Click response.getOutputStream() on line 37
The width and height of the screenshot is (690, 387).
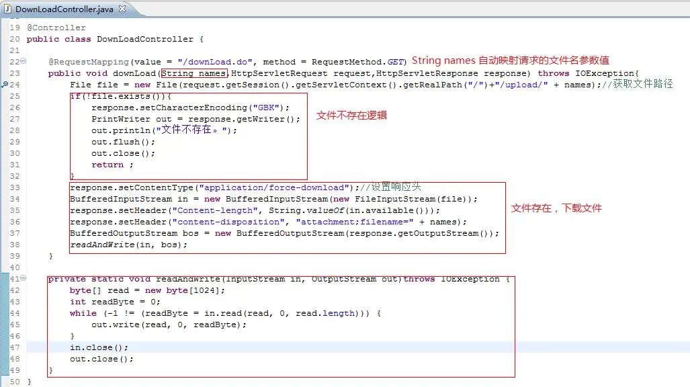(x=417, y=234)
